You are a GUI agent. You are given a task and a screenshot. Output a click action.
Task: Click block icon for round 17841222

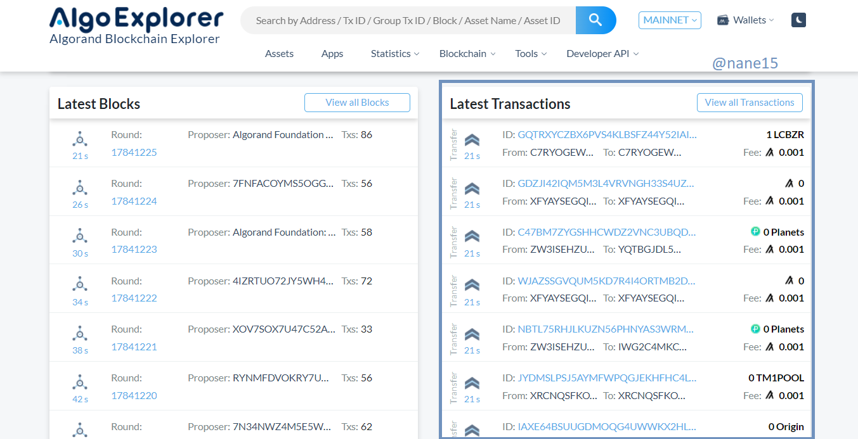click(x=80, y=285)
